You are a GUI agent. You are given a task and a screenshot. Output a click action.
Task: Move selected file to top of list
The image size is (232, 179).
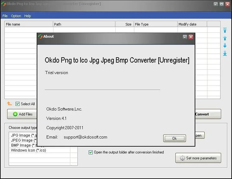(x=225, y=30)
